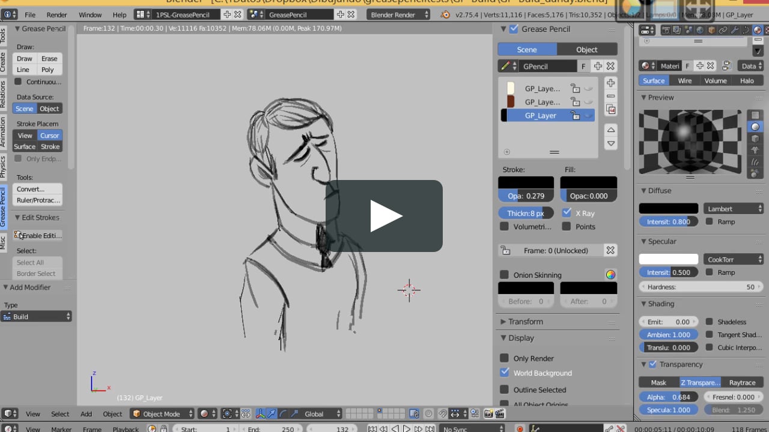Select the Wire material type tab
Image resolution: width=769 pixels, height=432 pixels.
click(685, 80)
